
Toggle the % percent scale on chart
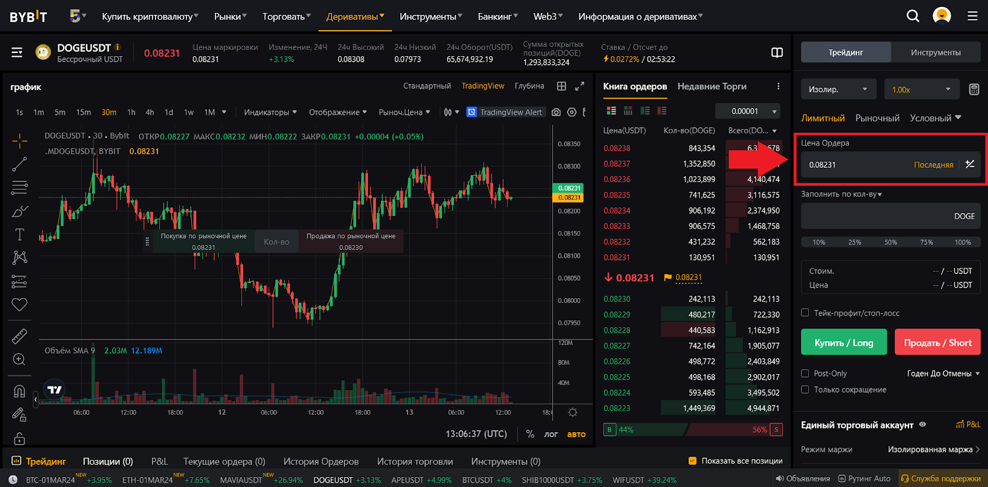point(530,434)
